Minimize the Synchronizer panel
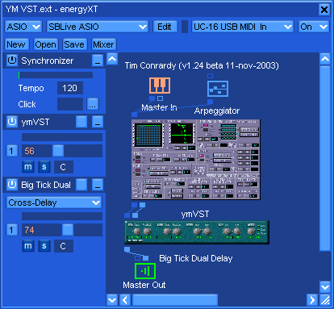The height and width of the screenshot is (309, 334). pyautogui.click(x=98, y=61)
